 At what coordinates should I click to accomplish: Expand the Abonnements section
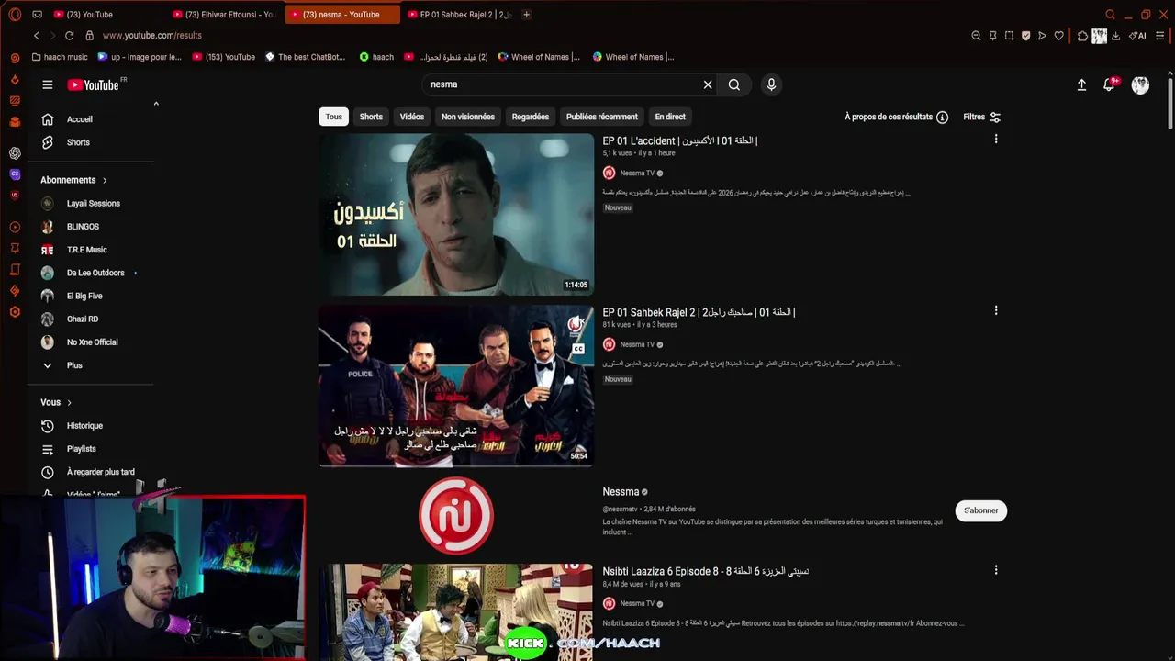coord(74,180)
